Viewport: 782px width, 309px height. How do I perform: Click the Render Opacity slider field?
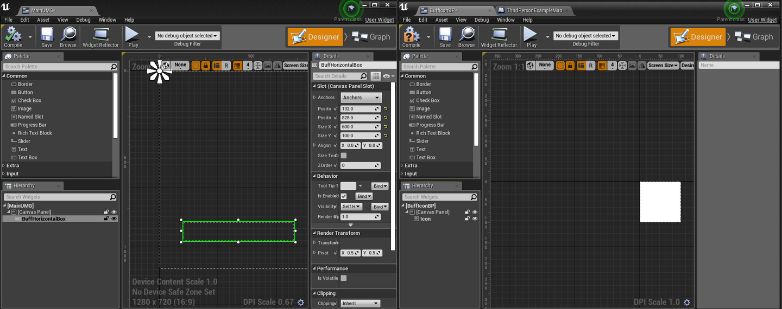click(x=361, y=217)
